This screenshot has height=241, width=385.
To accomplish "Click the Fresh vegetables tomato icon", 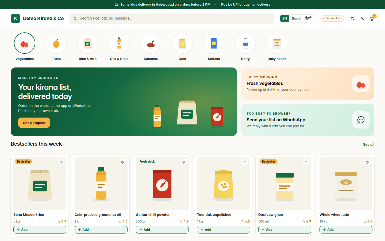I will click(x=361, y=84).
